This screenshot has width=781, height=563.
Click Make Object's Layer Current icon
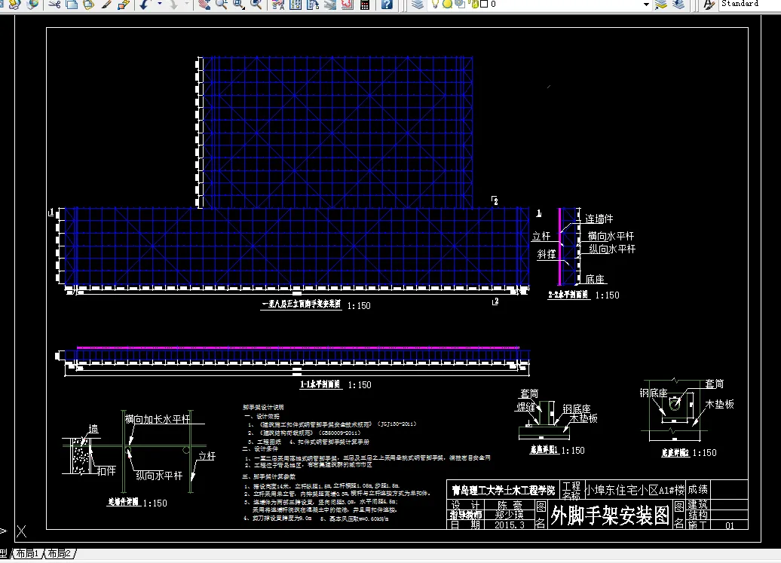(661, 5)
